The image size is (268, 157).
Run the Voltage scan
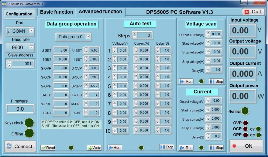coord(186,81)
